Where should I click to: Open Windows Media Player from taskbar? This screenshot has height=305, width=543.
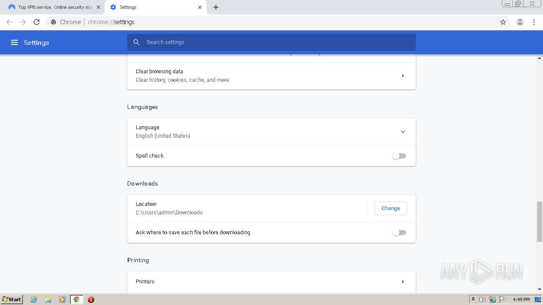(x=62, y=299)
